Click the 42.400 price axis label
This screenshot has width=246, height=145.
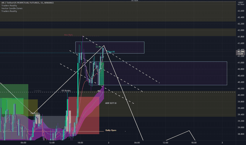click(x=241, y=17)
